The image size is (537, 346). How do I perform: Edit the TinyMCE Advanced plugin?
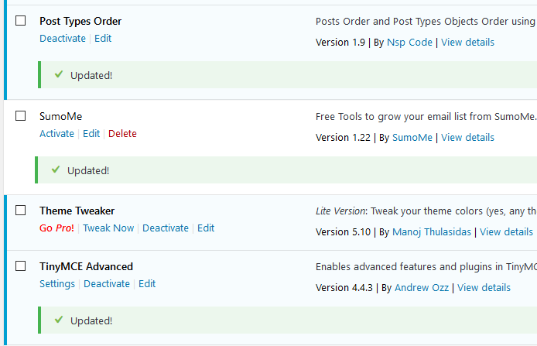147,283
